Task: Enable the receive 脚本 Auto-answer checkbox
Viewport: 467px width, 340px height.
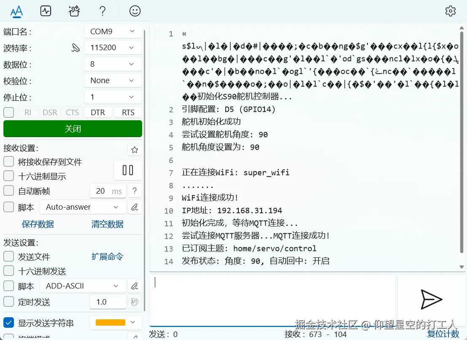Action: 8,207
